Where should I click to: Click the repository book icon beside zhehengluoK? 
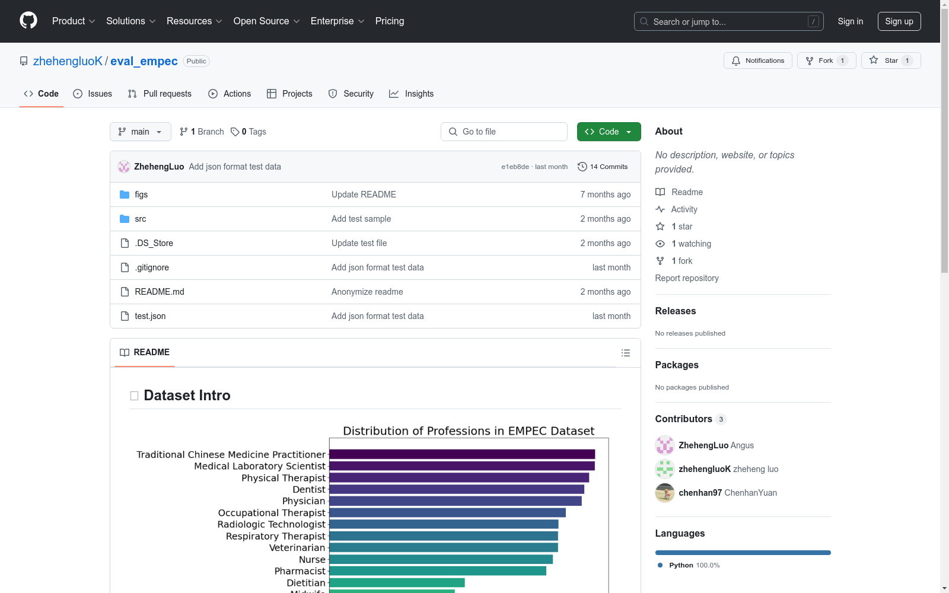pyautogui.click(x=24, y=61)
